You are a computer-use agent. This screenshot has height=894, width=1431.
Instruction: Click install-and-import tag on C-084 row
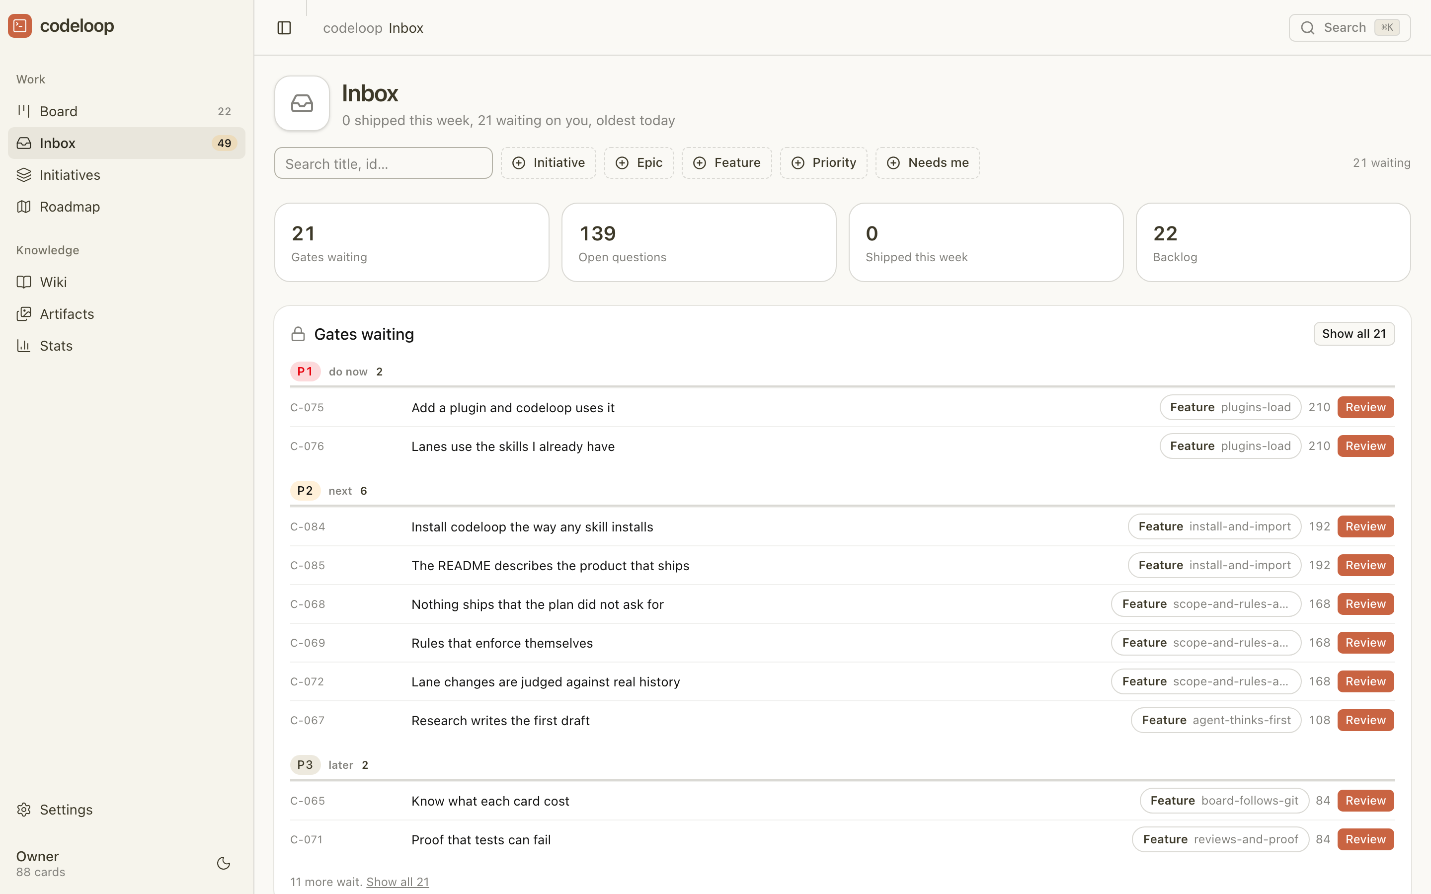(x=1214, y=526)
